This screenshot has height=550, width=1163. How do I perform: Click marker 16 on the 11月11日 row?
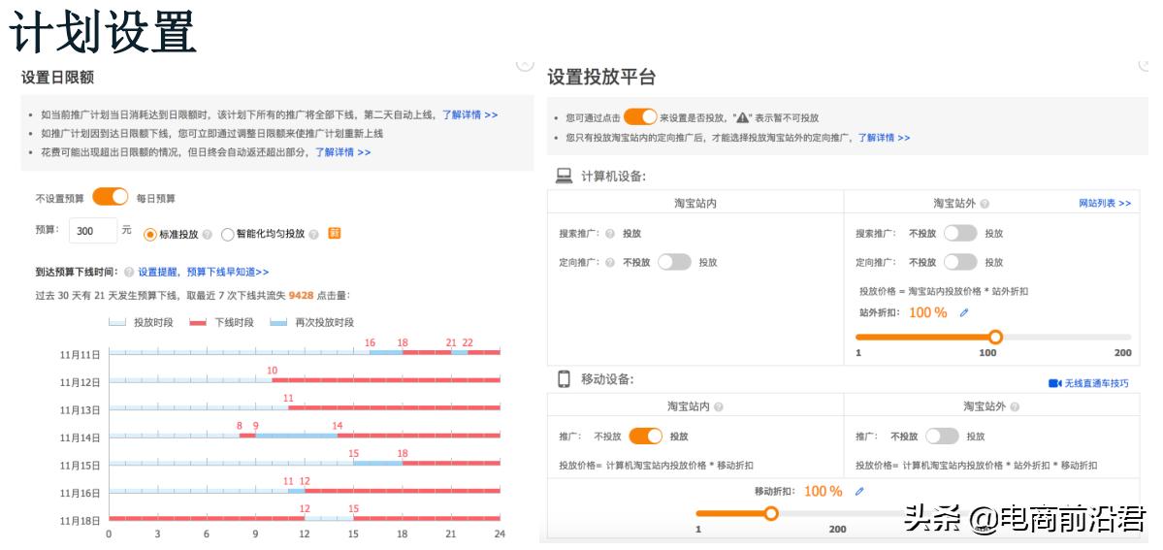pyautogui.click(x=370, y=342)
